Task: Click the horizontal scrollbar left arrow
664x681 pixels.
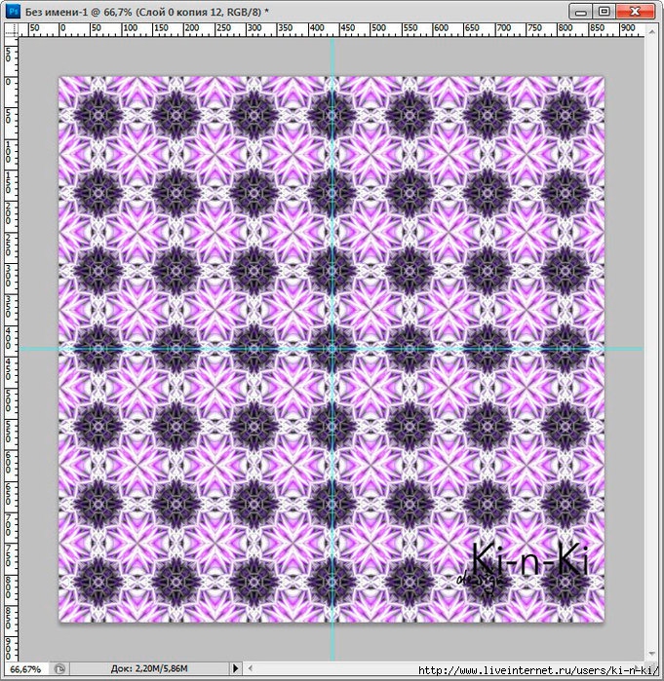Action: pyautogui.click(x=251, y=668)
